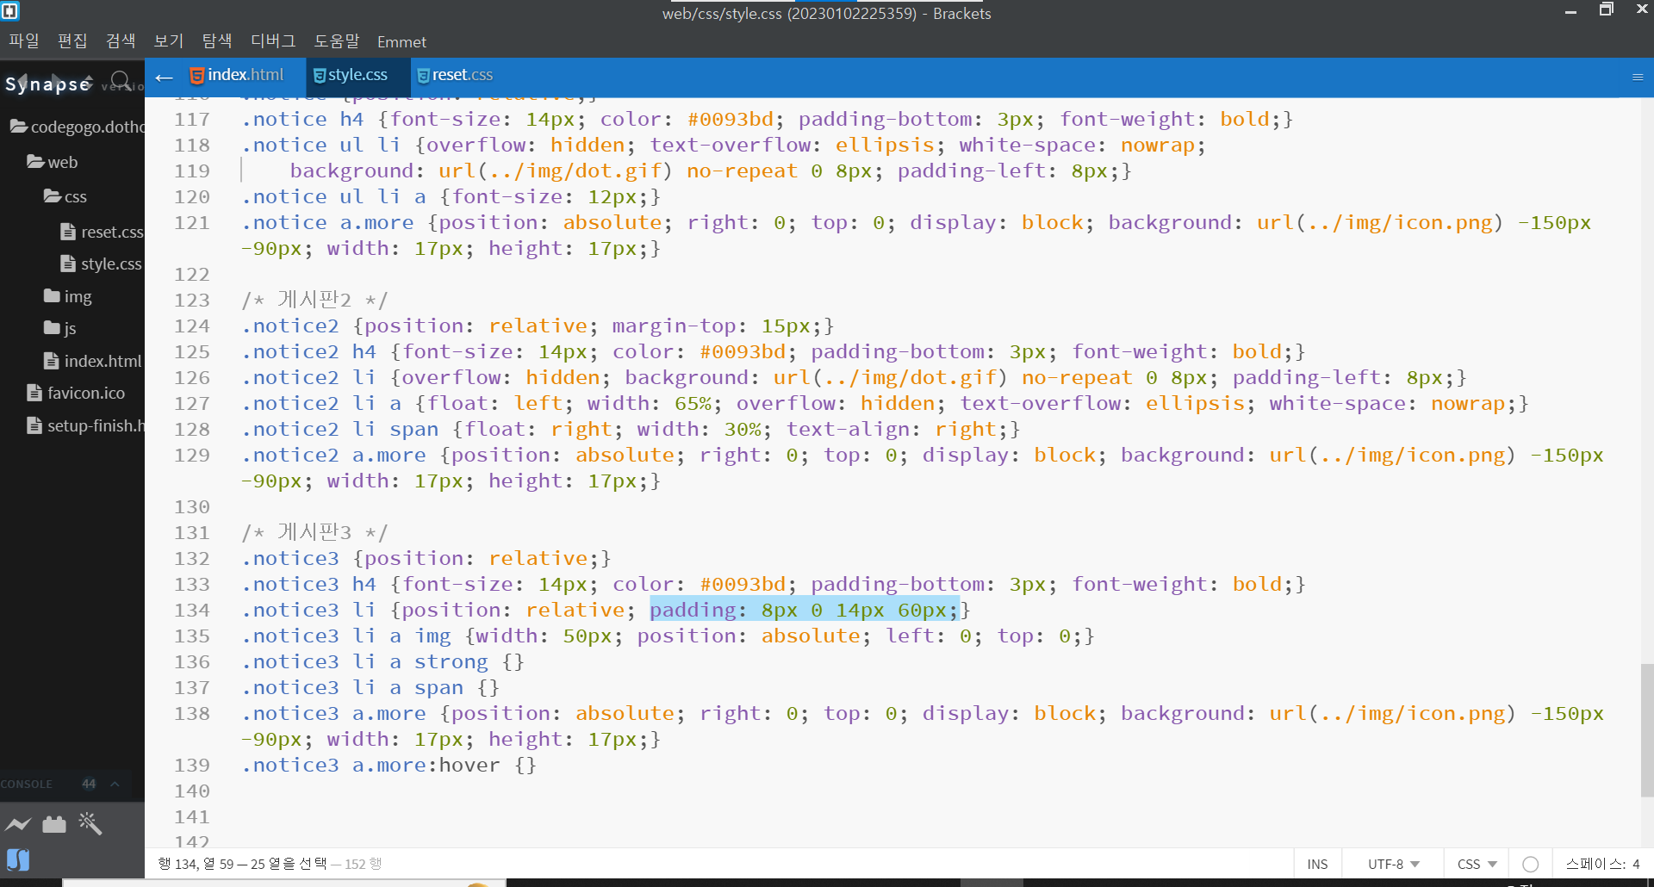Click line number 123 in the gutter
This screenshot has width=1654, height=887.
[x=191, y=300]
